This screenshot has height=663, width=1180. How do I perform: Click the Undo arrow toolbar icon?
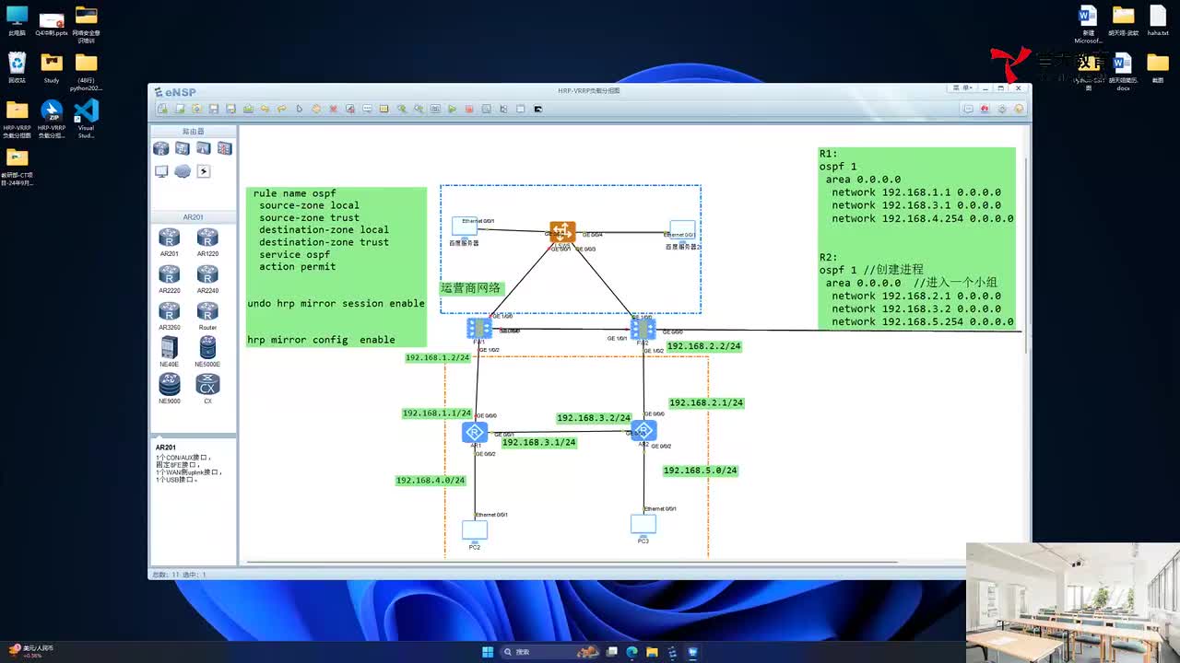click(265, 109)
